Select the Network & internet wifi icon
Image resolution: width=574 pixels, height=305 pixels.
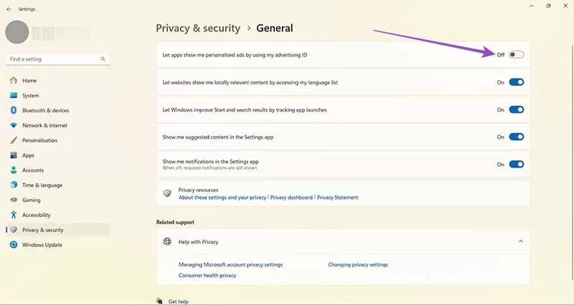[14, 125]
